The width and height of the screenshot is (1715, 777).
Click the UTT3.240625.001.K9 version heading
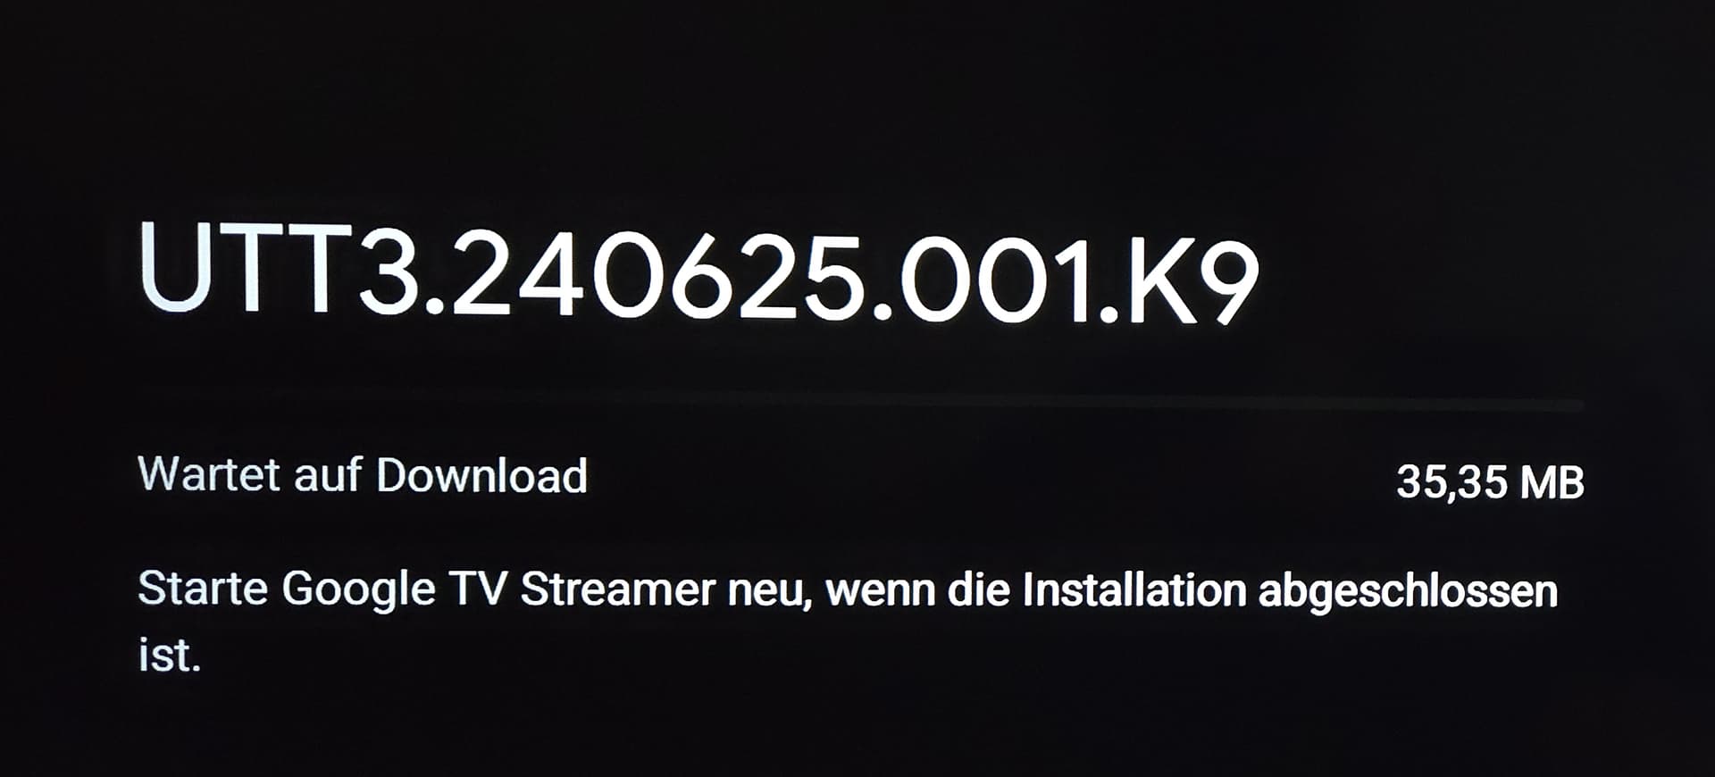699,272
